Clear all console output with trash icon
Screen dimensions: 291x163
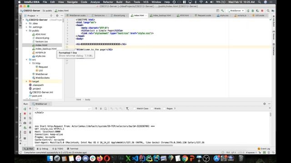pos(30,132)
